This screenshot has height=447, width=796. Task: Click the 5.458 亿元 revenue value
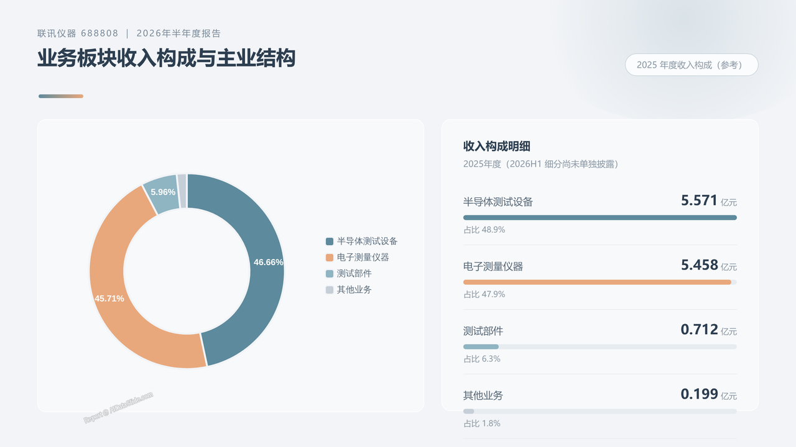(709, 265)
